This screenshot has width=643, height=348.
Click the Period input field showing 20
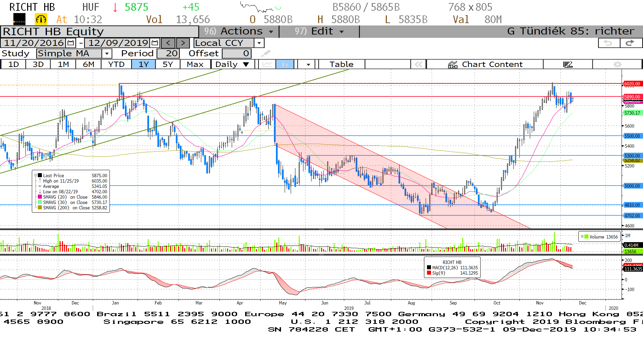click(168, 53)
